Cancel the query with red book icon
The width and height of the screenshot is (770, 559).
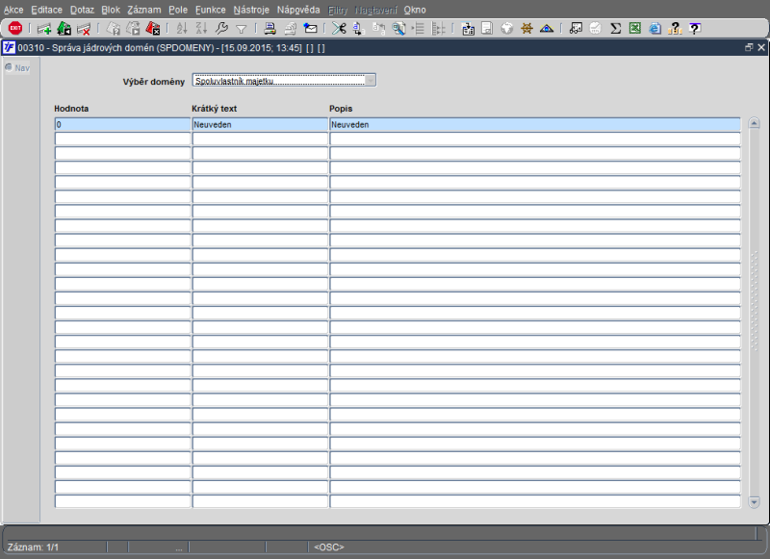coord(153,29)
